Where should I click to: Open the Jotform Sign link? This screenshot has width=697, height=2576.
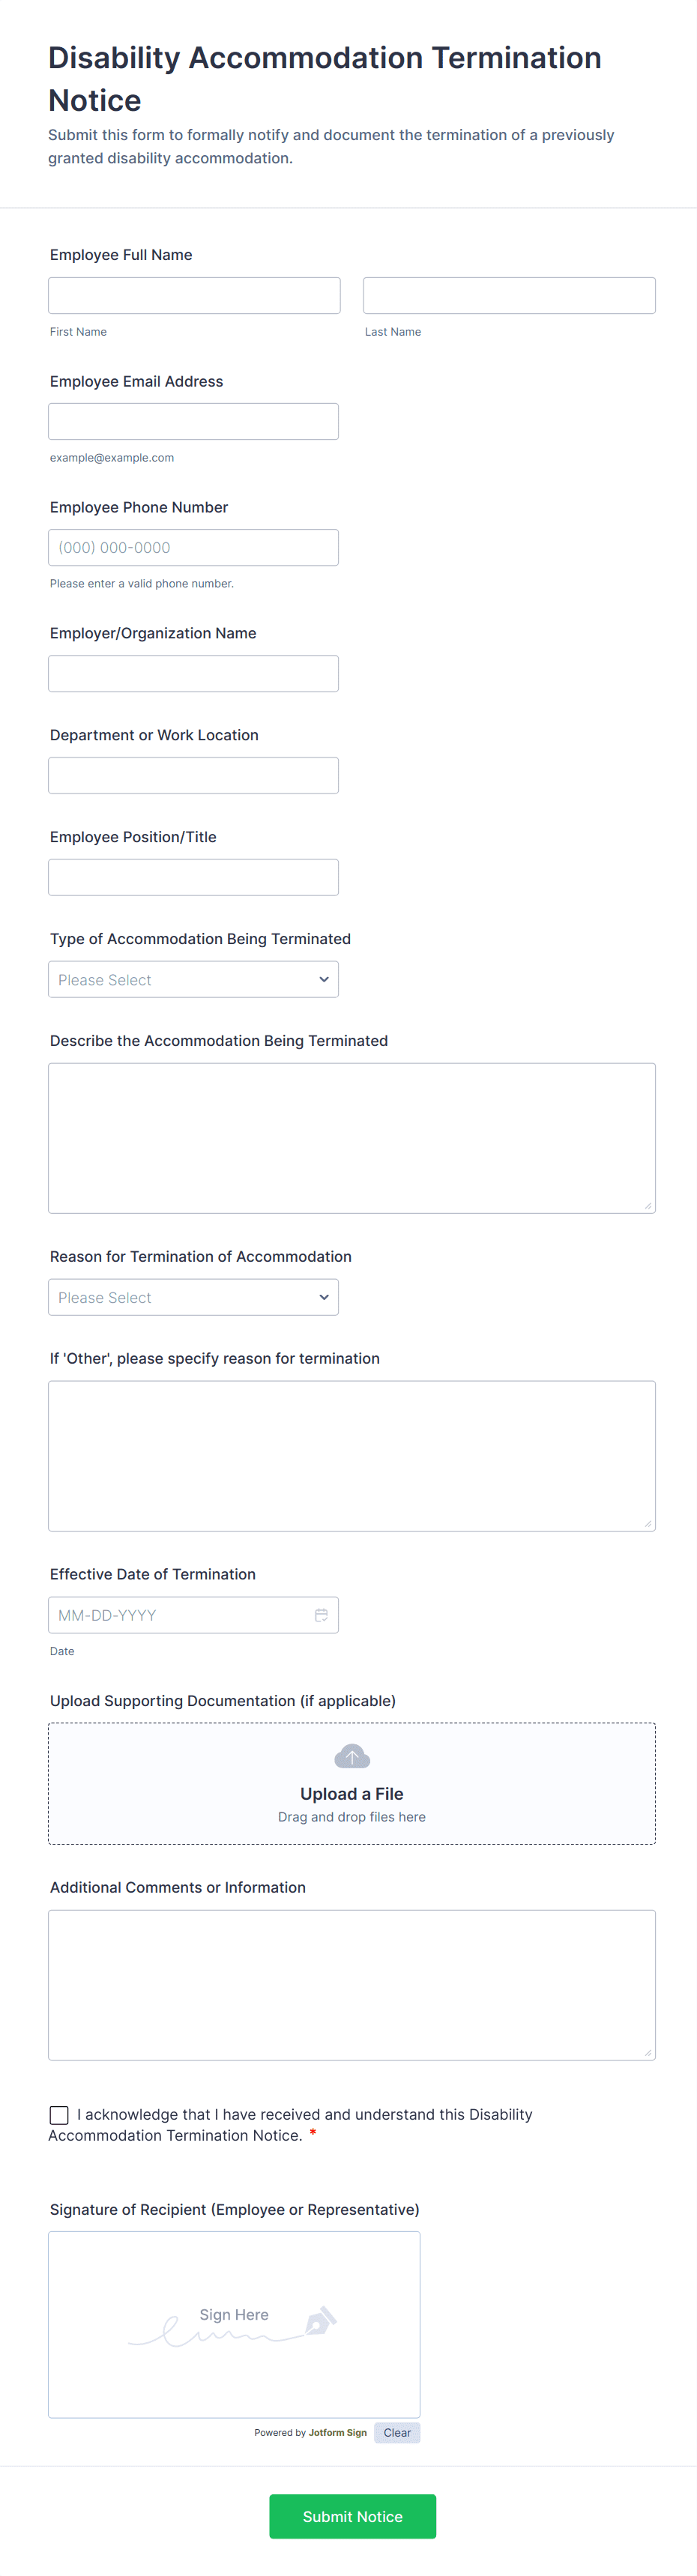(337, 2433)
